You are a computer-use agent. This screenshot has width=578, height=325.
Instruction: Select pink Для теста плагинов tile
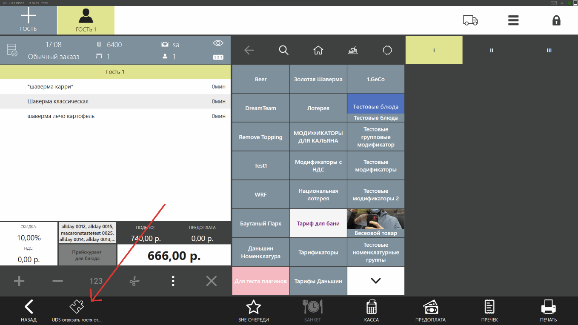[x=260, y=281]
